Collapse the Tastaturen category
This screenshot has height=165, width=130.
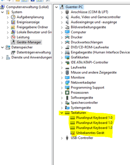(x=62, y=113)
